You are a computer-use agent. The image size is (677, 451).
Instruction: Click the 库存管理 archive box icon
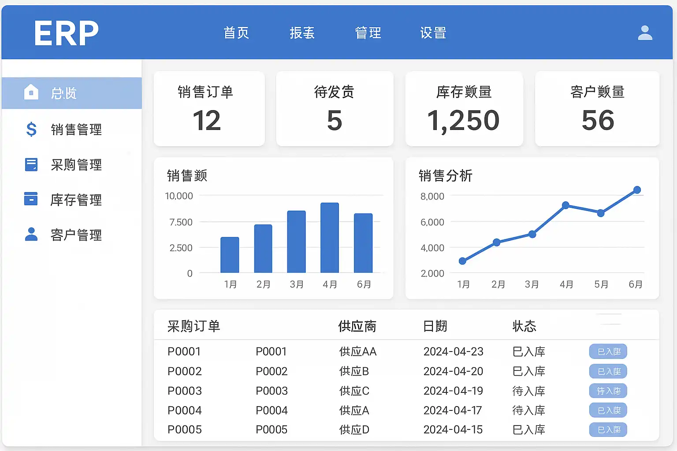[x=31, y=199]
